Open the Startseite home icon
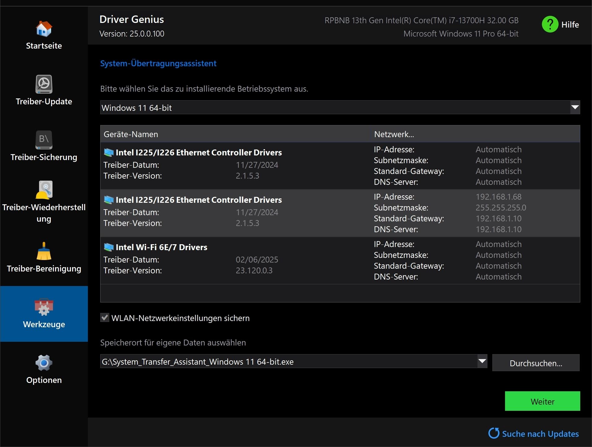The height and width of the screenshot is (447, 592). point(44,28)
